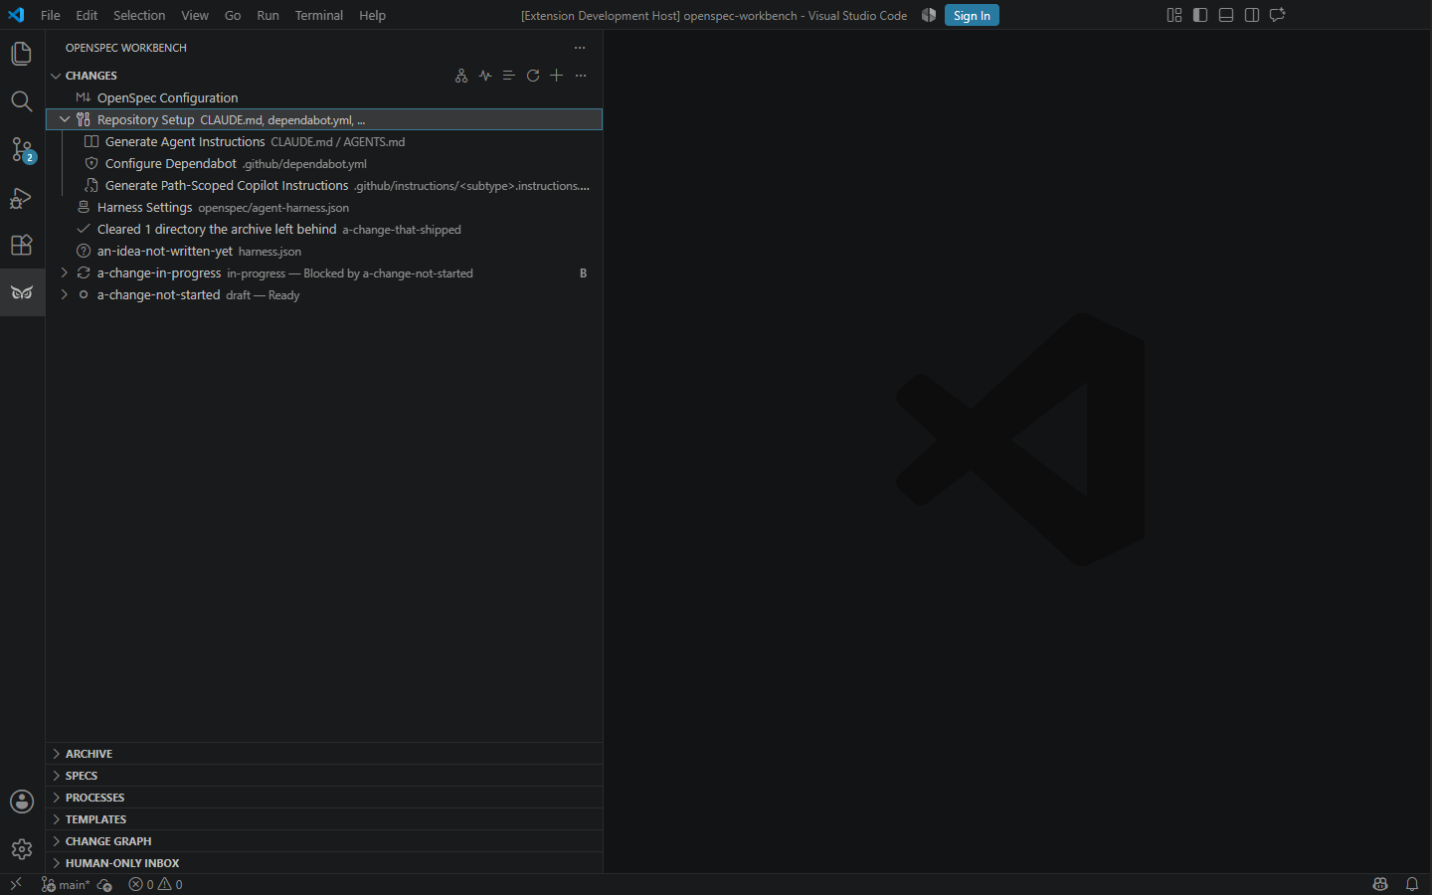Click the pulse activity icon in Changes toolbar
The width and height of the screenshot is (1432, 895).
point(485,76)
